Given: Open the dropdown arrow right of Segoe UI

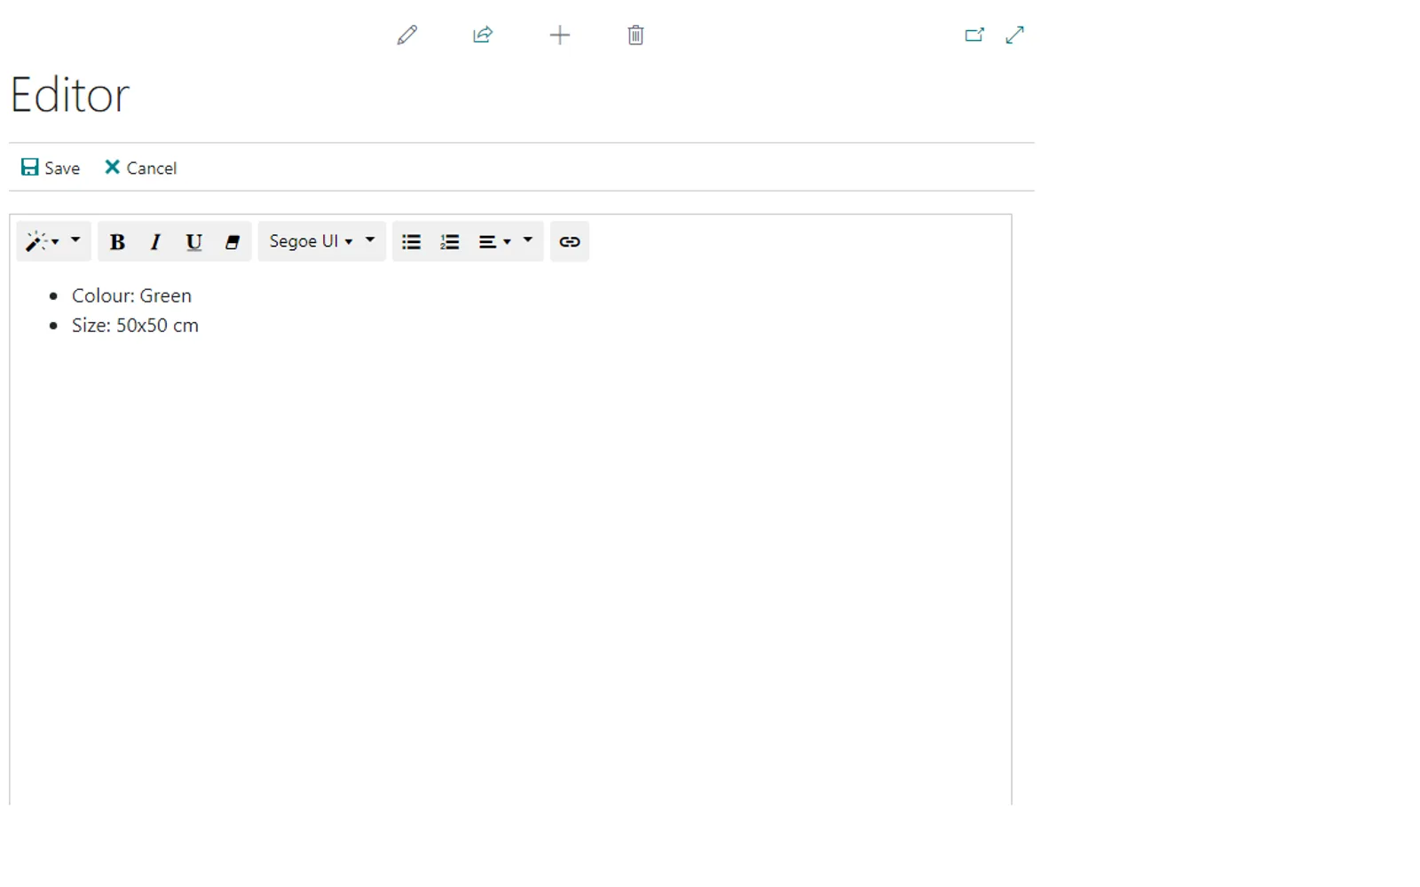Looking at the screenshot, I should (x=371, y=241).
